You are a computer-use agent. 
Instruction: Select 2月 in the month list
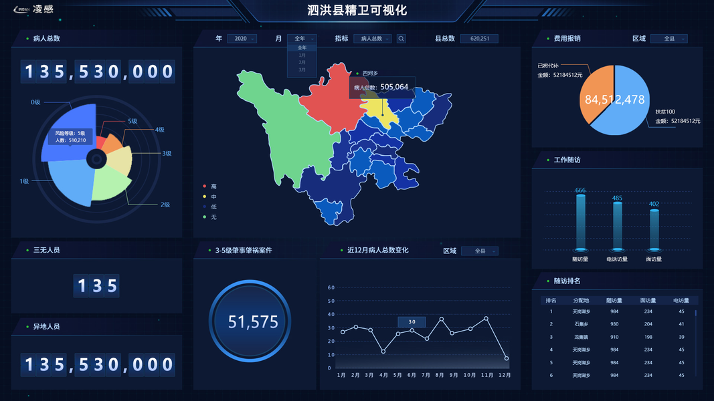[302, 62]
